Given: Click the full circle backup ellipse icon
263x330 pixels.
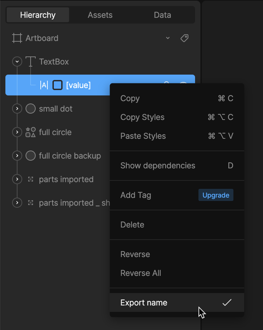Looking at the screenshot, I should pyautogui.click(x=31, y=156).
